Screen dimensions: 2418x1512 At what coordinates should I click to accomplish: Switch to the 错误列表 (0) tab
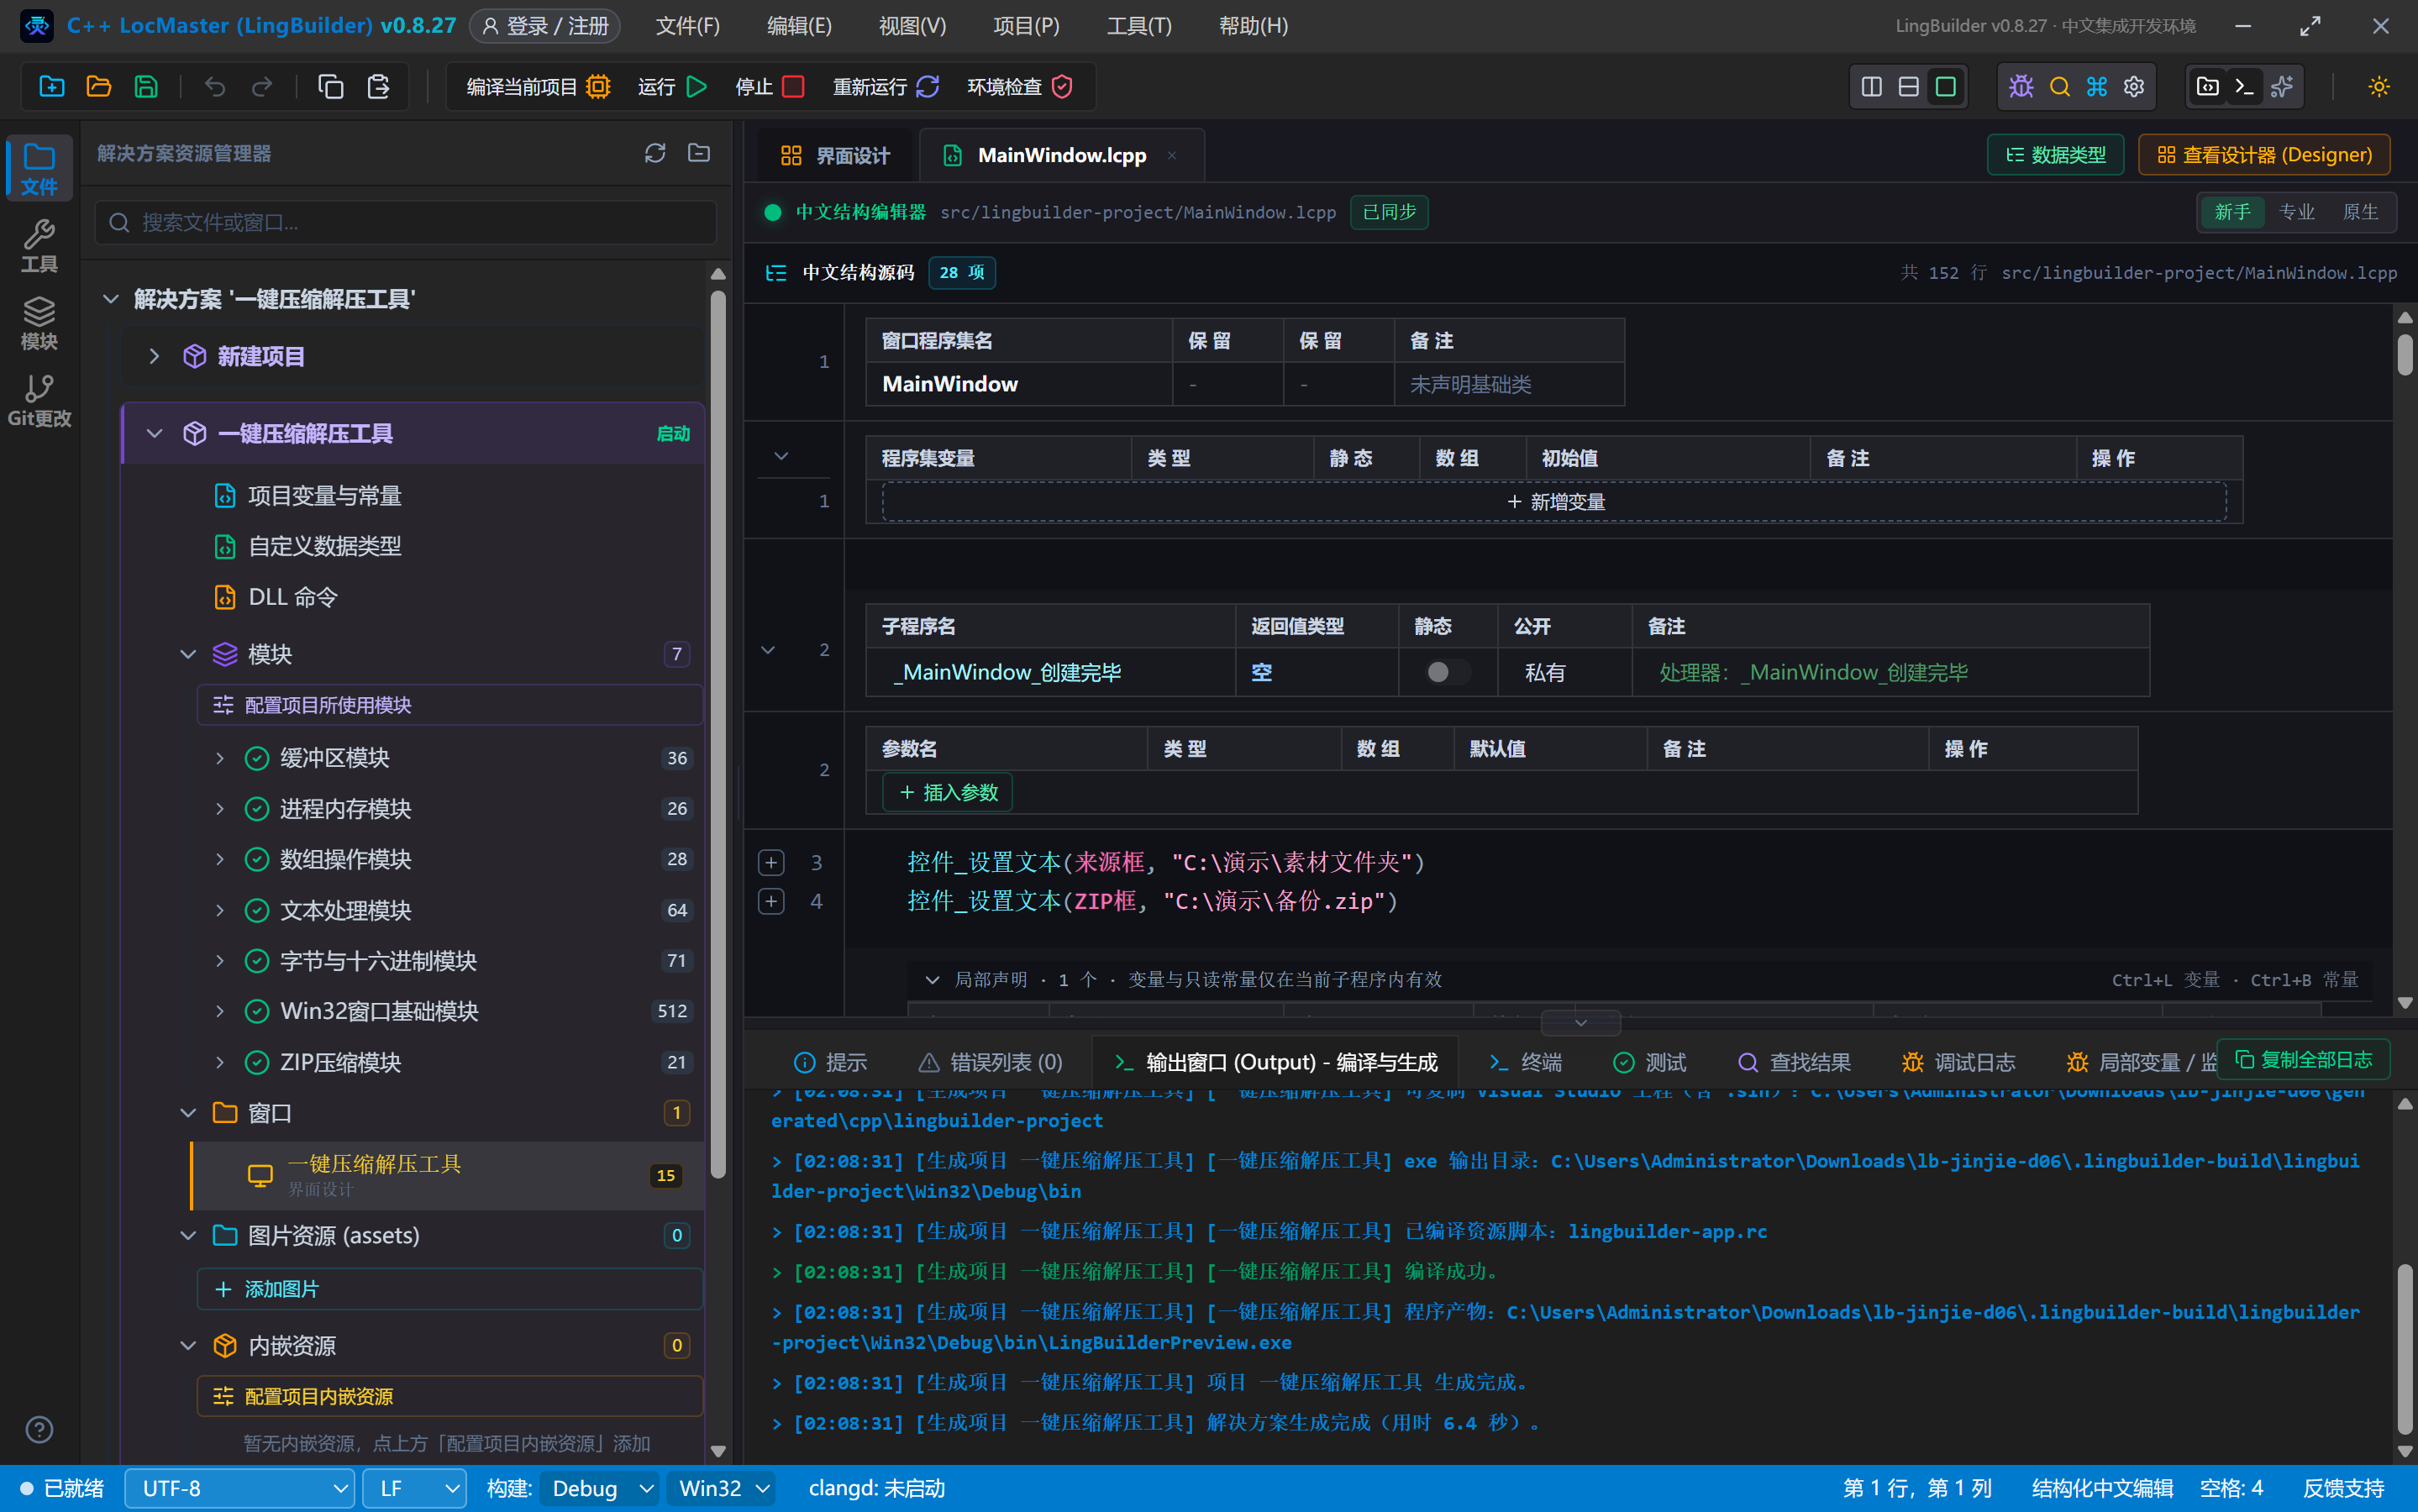click(x=990, y=1062)
